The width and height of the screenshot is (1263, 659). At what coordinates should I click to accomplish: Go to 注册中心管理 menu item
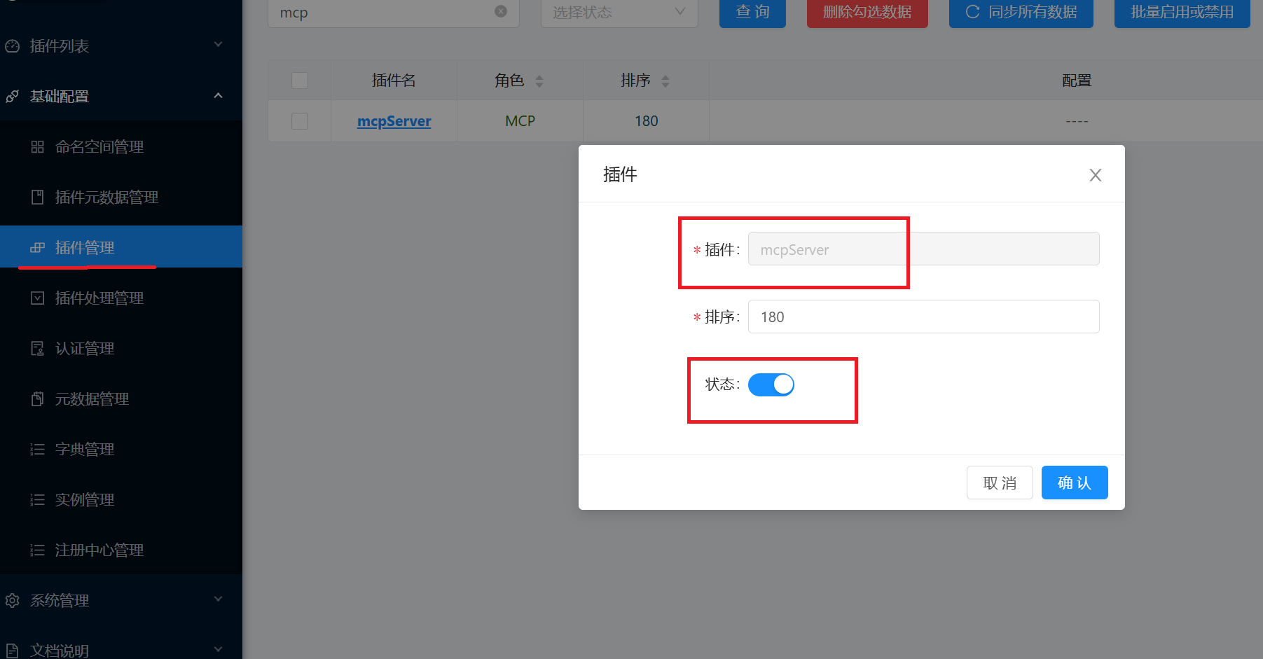coord(99,550)
